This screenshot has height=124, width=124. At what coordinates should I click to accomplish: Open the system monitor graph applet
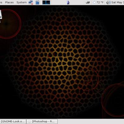tap(46, 2)
